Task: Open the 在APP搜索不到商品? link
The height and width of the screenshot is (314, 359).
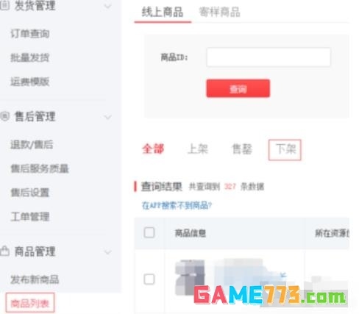Action: point(177,205)
